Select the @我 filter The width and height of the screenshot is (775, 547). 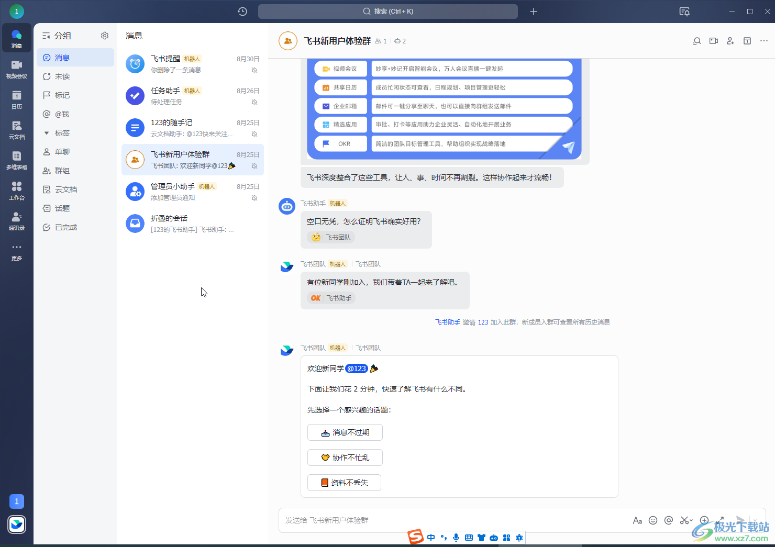(75, 114)
